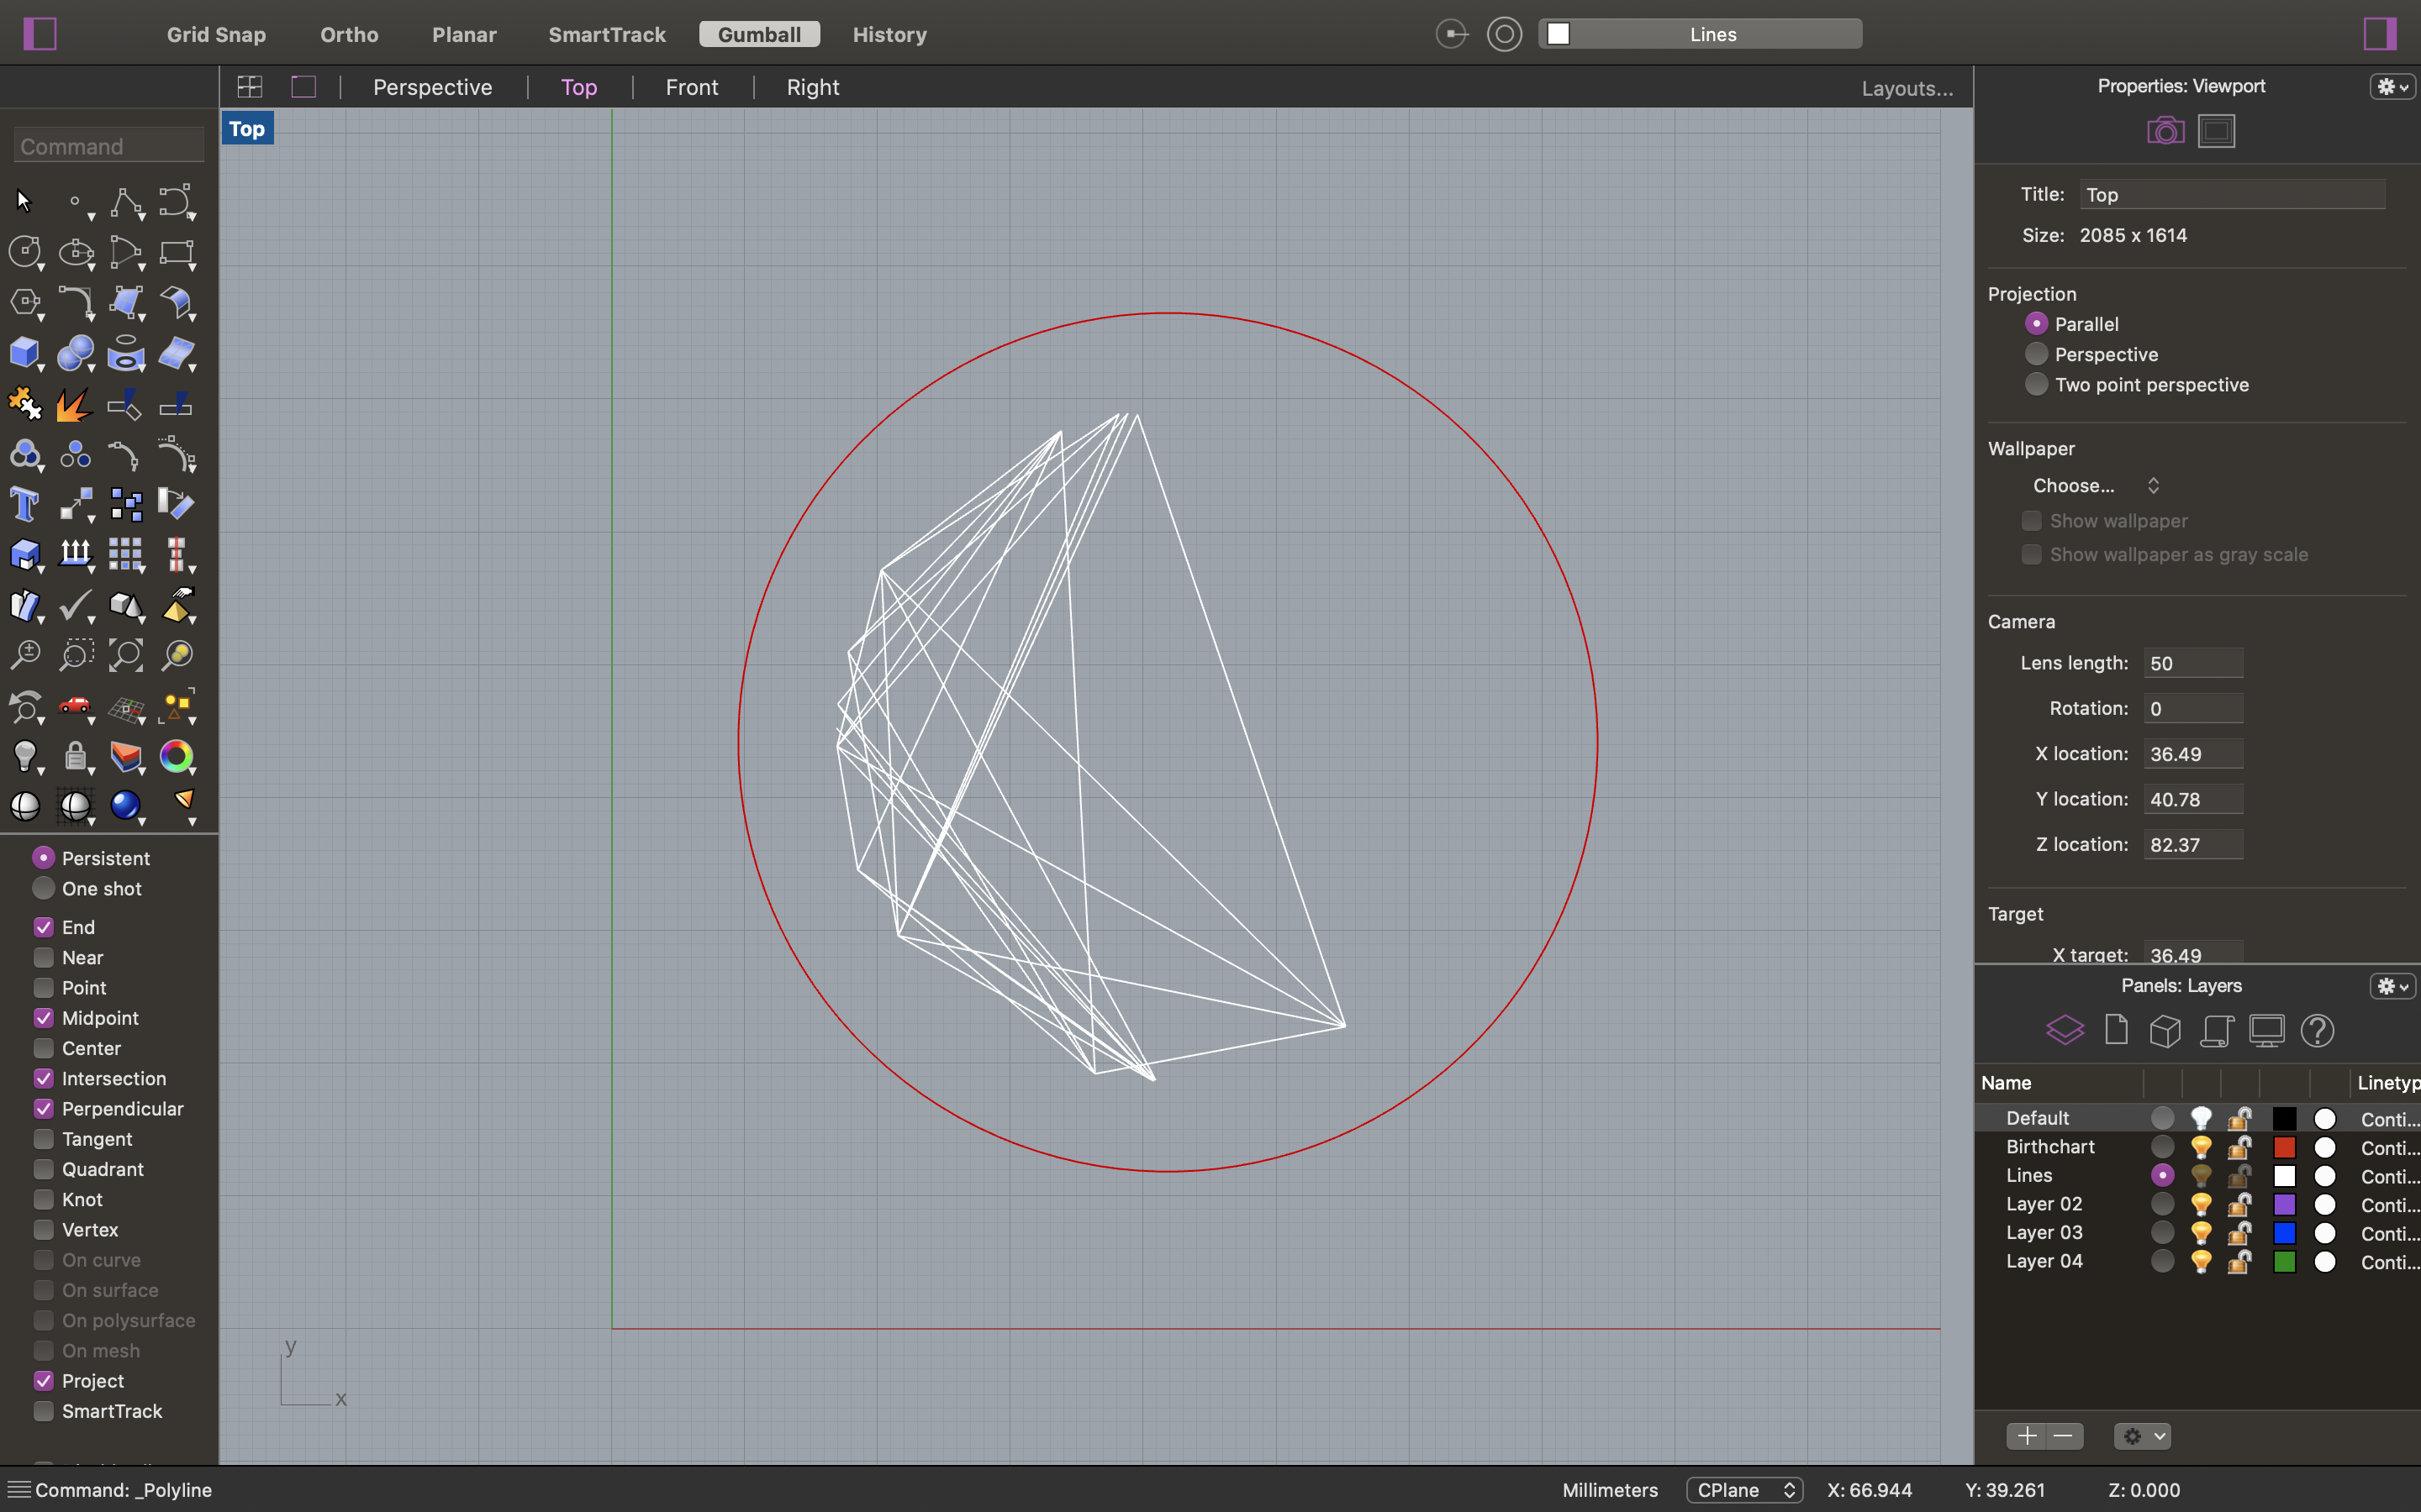
Task: Select the Polyline tool icon
Action: click(x=125, y=202)
